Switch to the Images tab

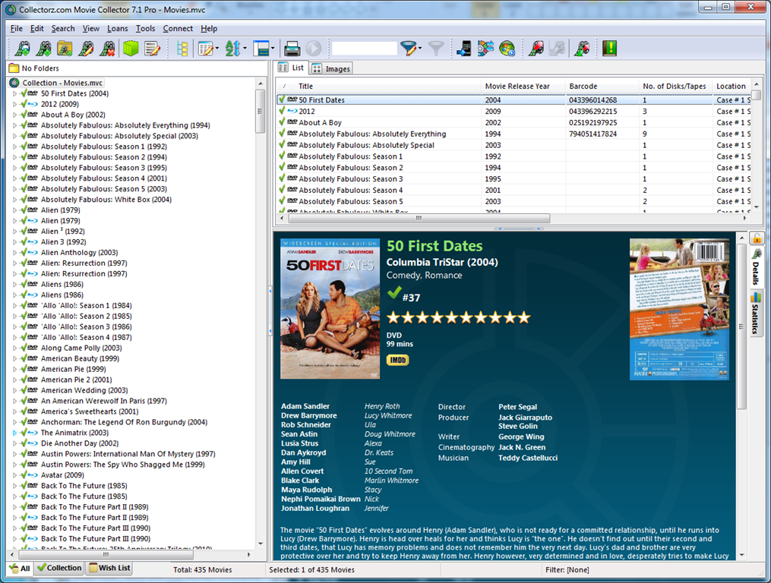[331, 68]
